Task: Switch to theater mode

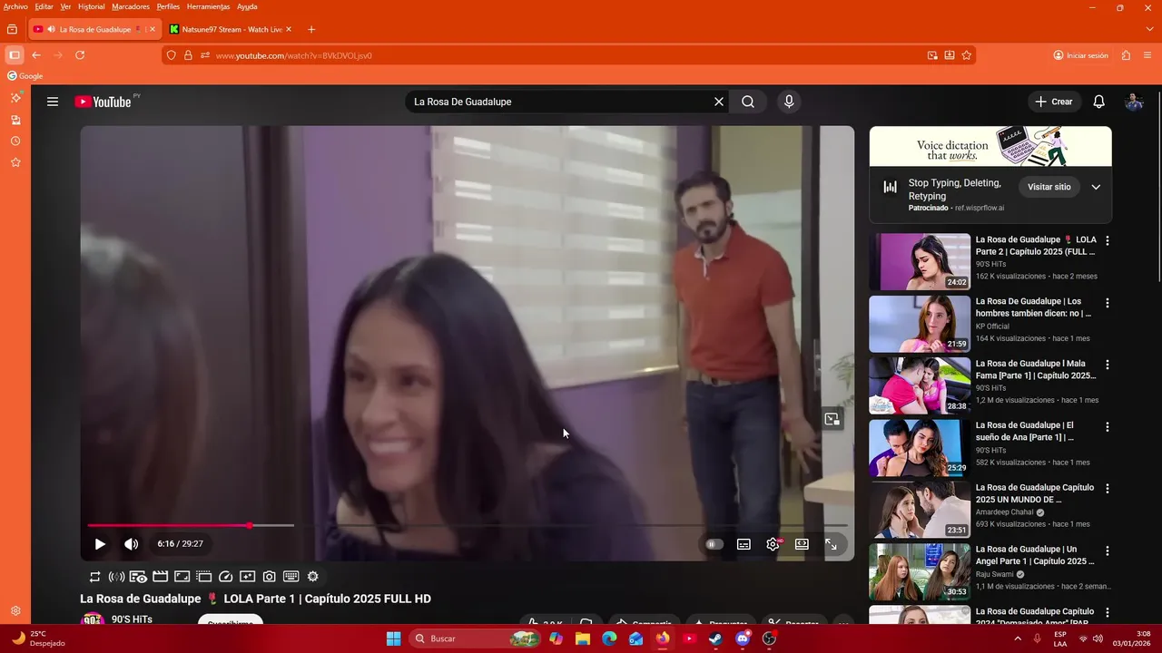Action: coord(802,544)
